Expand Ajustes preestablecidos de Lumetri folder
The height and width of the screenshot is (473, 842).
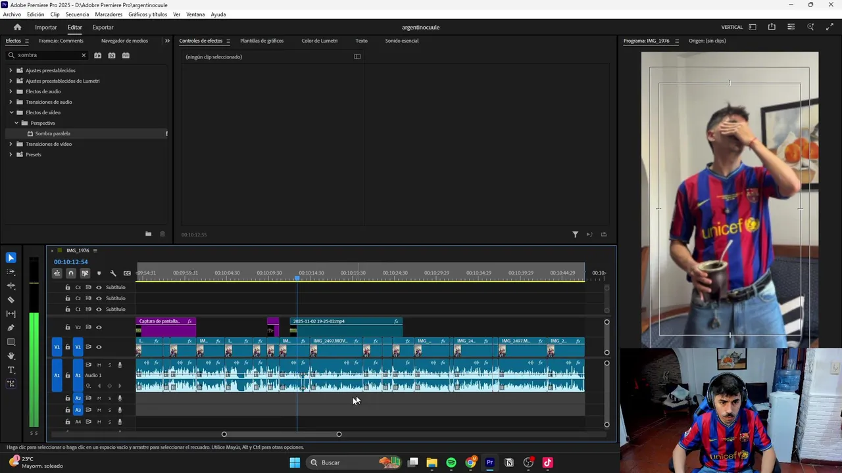[x=11, y=81]
